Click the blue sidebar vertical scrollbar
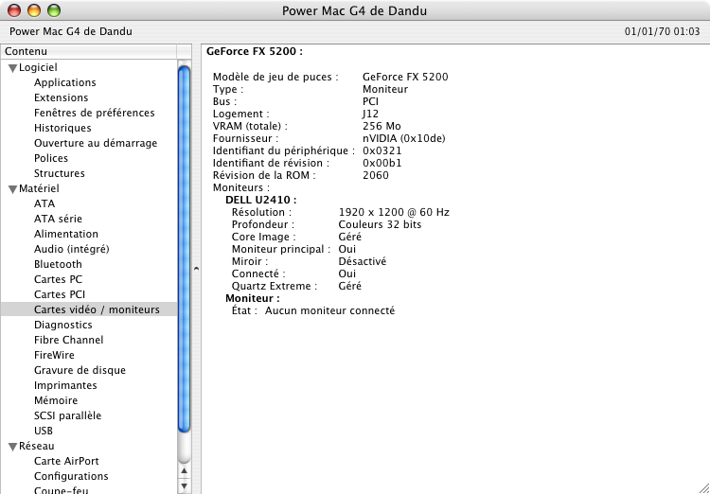Screen dimensions: 710x494 (x=184, y=246)
